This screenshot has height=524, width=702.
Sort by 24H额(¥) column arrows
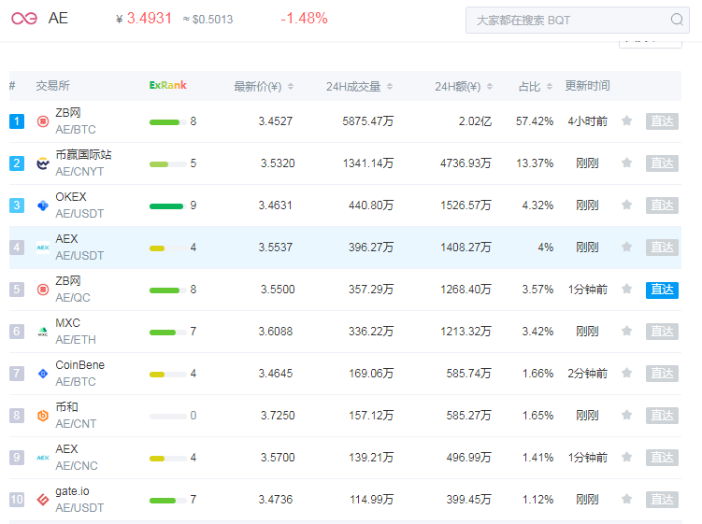(x=489, y=86)
